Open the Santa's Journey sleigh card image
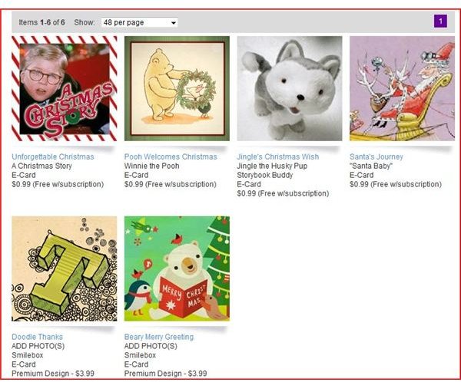The image size is (461, 382). [402, 88]
